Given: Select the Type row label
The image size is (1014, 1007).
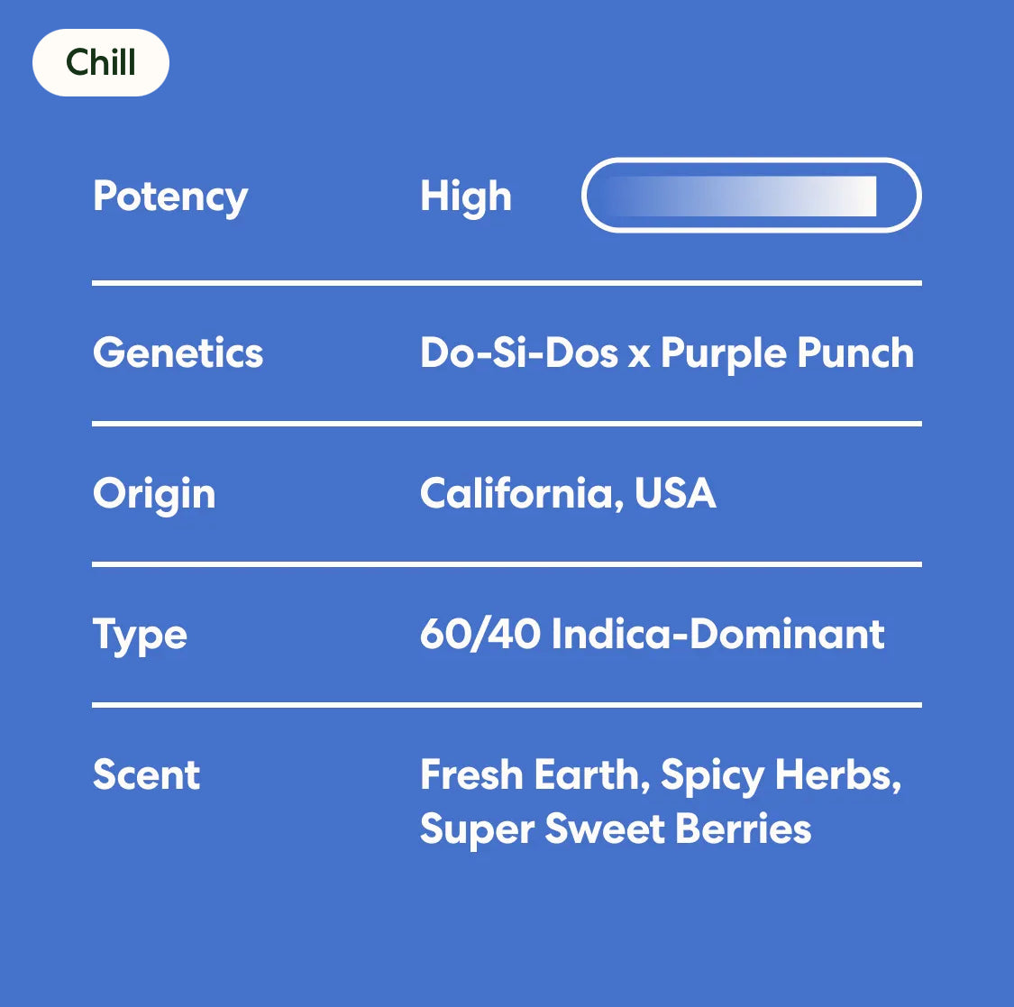Looking at the screenshot, I should pyautogui.click(x=140, y=636).
